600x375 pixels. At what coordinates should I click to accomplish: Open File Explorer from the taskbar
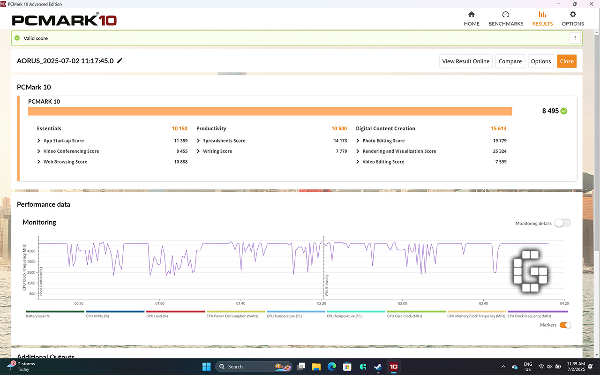click(316, 367)
